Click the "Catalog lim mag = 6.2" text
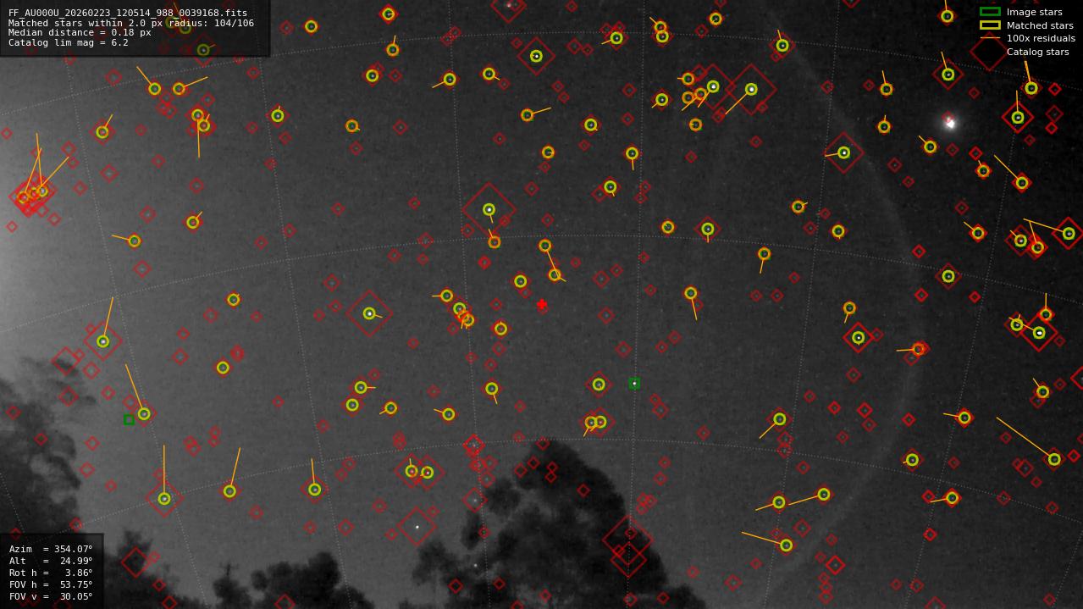The height and width of the screenshot is (609, 1083). click(x=69, y=42)
